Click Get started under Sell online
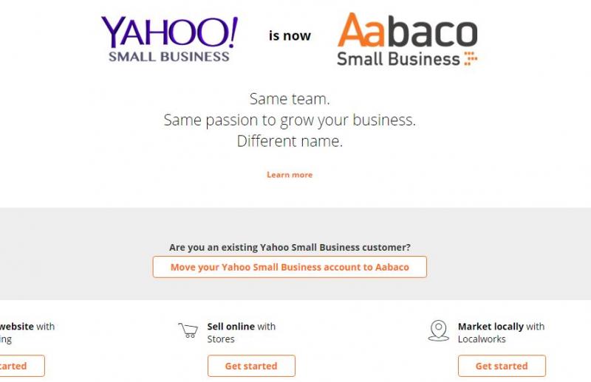591x382 pixels. tap(250, 366)
